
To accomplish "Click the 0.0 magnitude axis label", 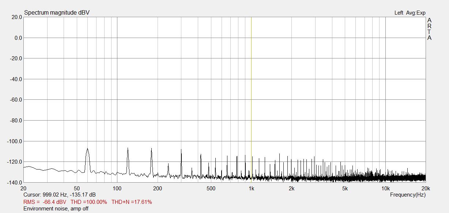I will click(18, 38).
